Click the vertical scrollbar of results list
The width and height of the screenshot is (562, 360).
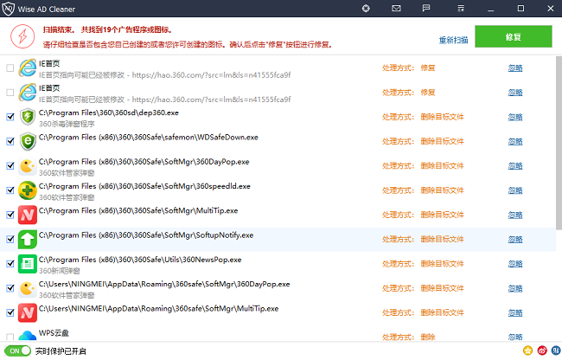(x=558, y=138)
